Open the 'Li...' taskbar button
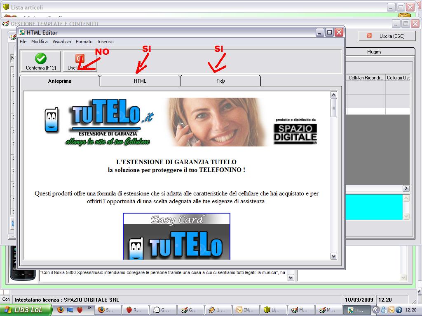422x316 pixels. tap(274, 310)
